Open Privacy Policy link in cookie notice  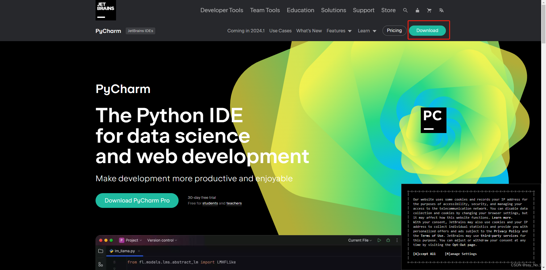[x=507, y=231]
